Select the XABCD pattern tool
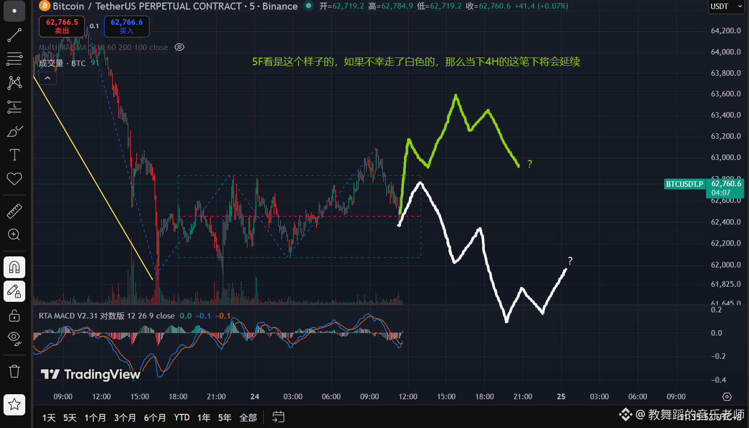Image resolution: width=749 pixels, height=428 pixels. 14,83
